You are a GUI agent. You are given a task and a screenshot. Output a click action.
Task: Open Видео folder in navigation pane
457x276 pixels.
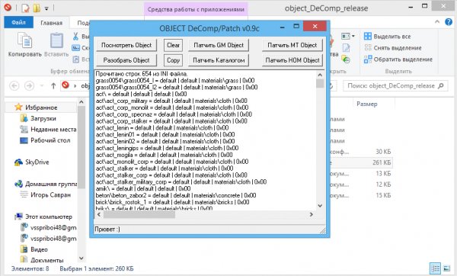34,249
